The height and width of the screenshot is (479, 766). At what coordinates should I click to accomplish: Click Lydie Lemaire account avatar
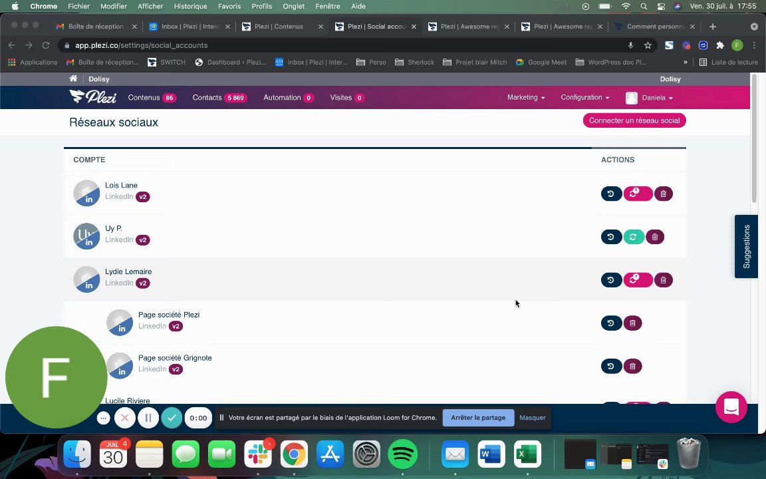click(x=86, y=279)
